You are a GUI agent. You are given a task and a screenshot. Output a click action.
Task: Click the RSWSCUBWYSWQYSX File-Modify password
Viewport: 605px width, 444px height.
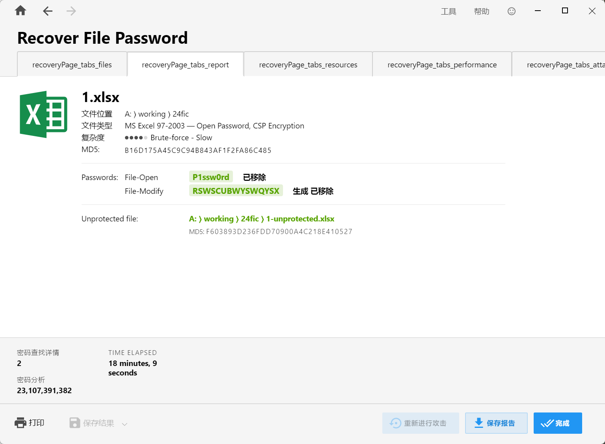pos(236,191)
